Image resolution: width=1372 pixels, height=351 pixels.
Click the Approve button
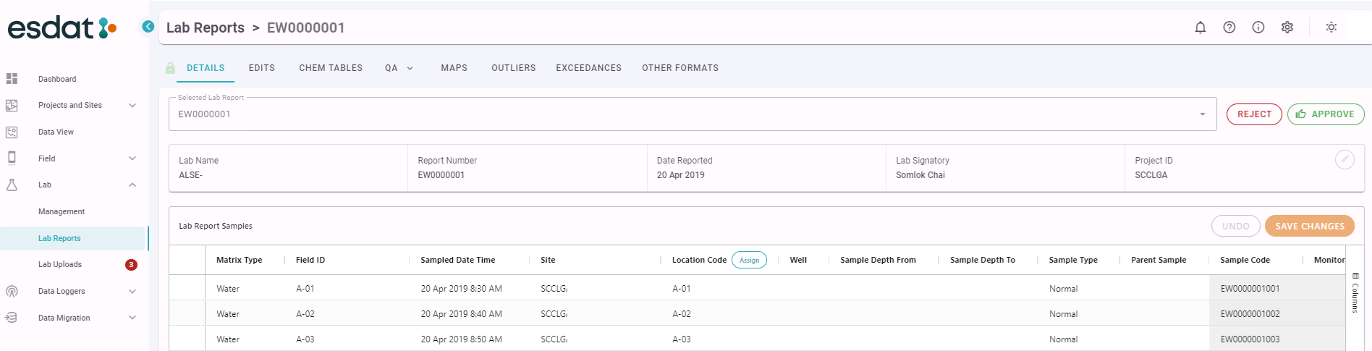point(1325,114)
